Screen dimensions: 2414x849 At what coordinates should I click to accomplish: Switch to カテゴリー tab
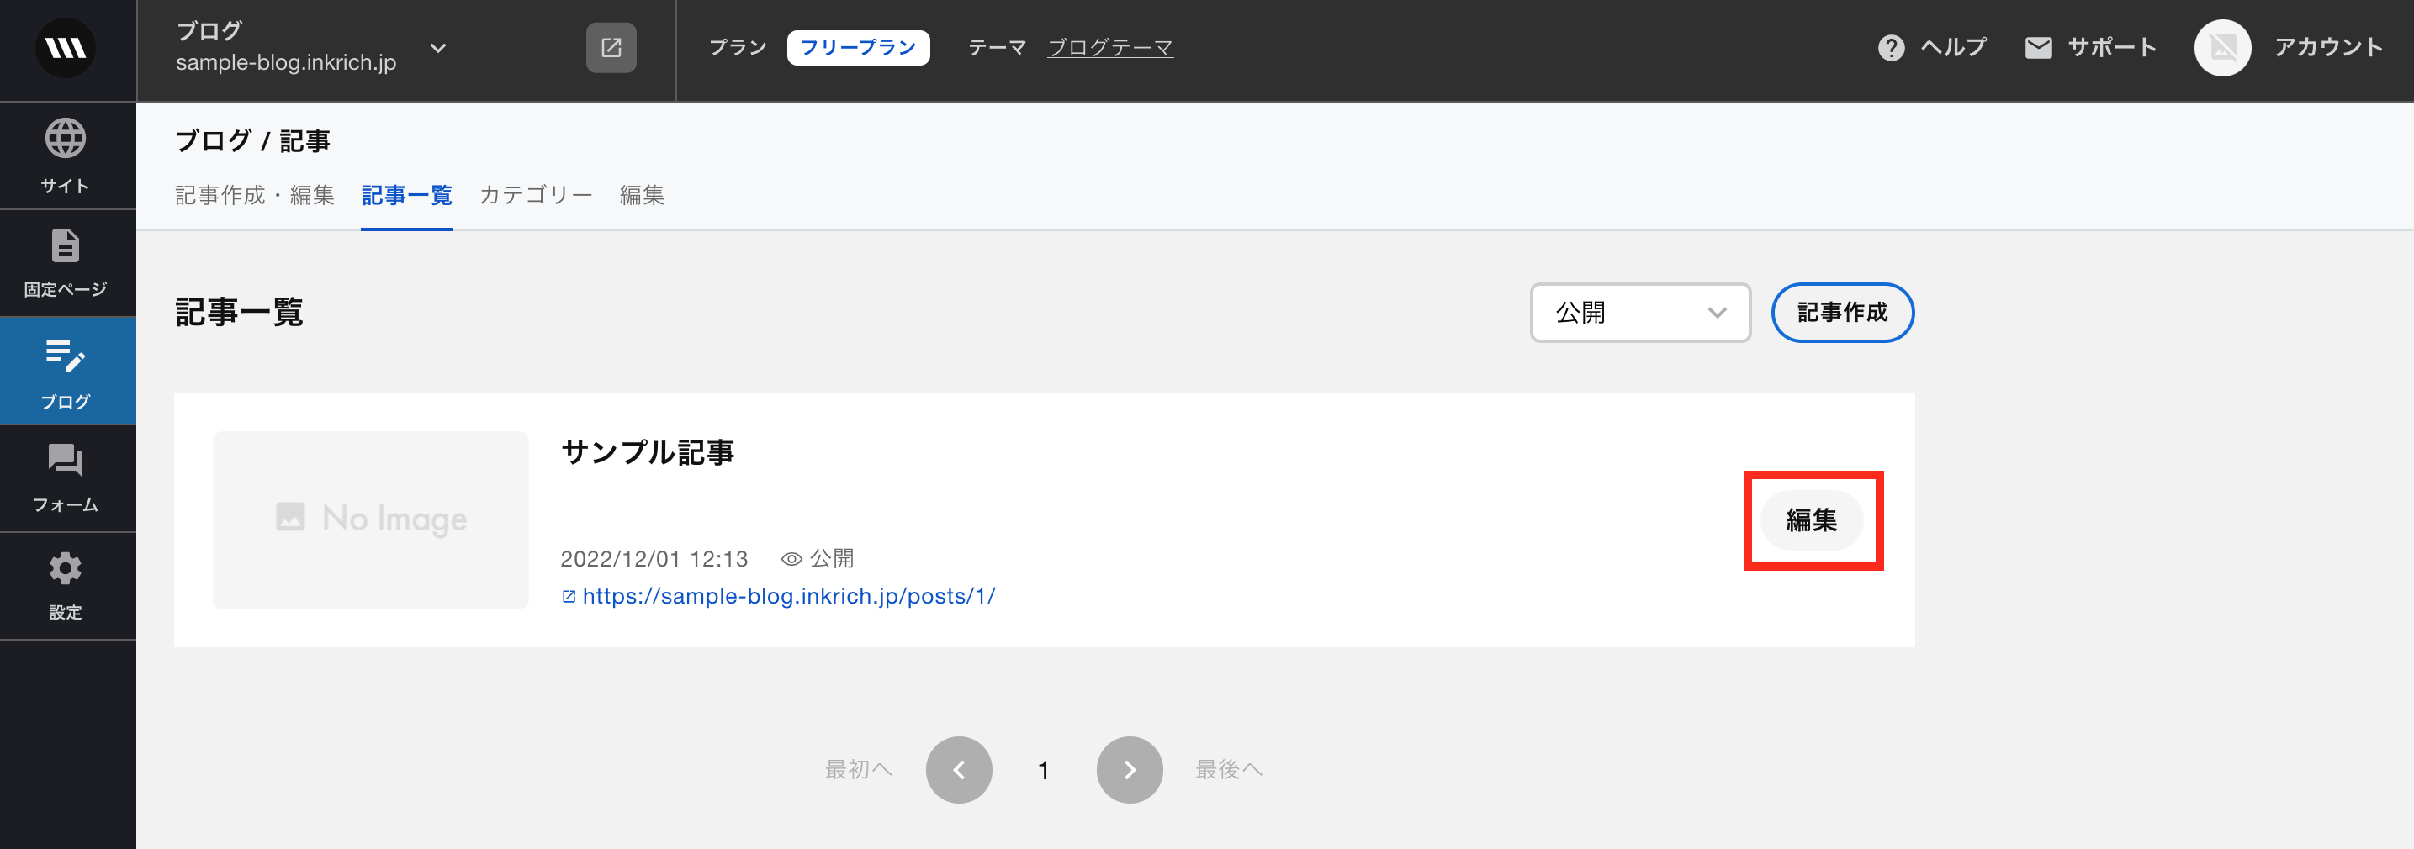tap(536, 196)
